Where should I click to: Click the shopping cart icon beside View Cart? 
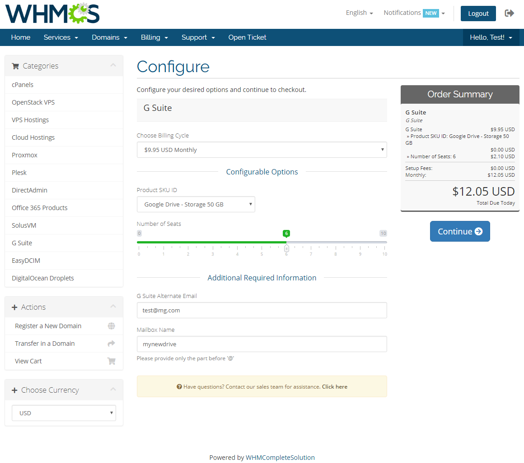(x=111, y=361)
